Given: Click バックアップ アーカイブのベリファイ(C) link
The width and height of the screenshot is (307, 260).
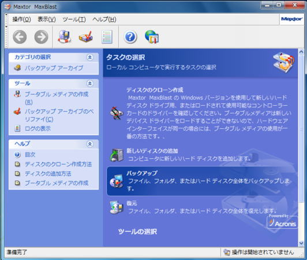Looking at the screenshot, I should pos(59,116).
